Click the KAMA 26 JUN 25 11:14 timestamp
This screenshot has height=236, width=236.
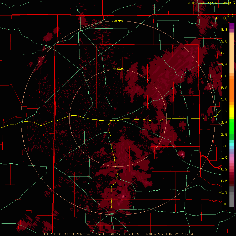coord(170,234)
